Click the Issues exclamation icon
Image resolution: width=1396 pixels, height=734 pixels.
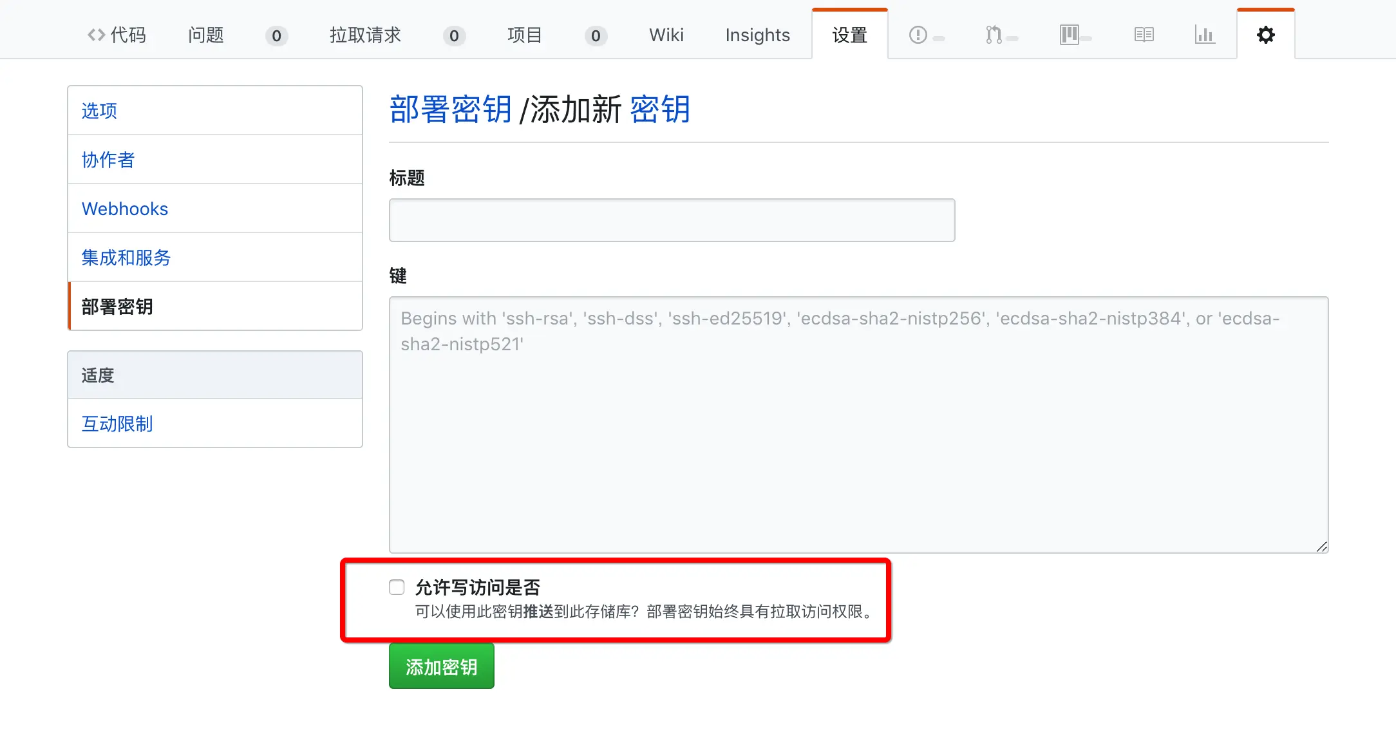(918, 35)
